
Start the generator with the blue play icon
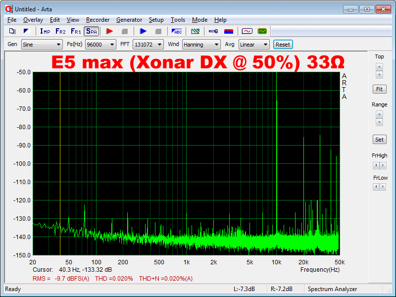(143, 31)
